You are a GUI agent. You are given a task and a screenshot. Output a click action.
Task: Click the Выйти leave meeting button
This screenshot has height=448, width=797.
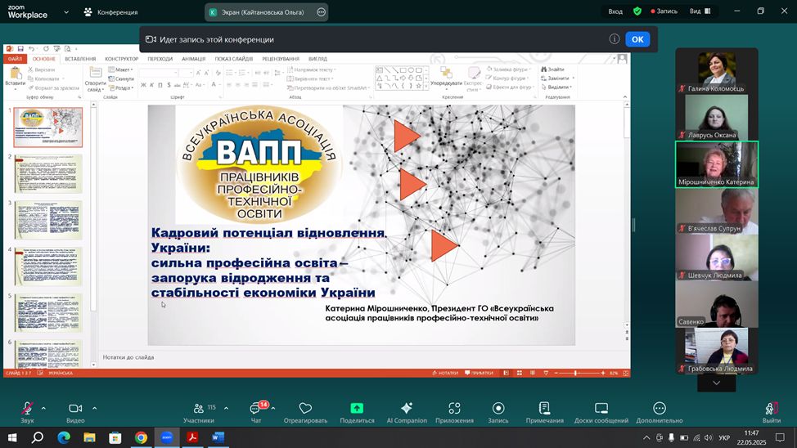[x=771, y=410]
